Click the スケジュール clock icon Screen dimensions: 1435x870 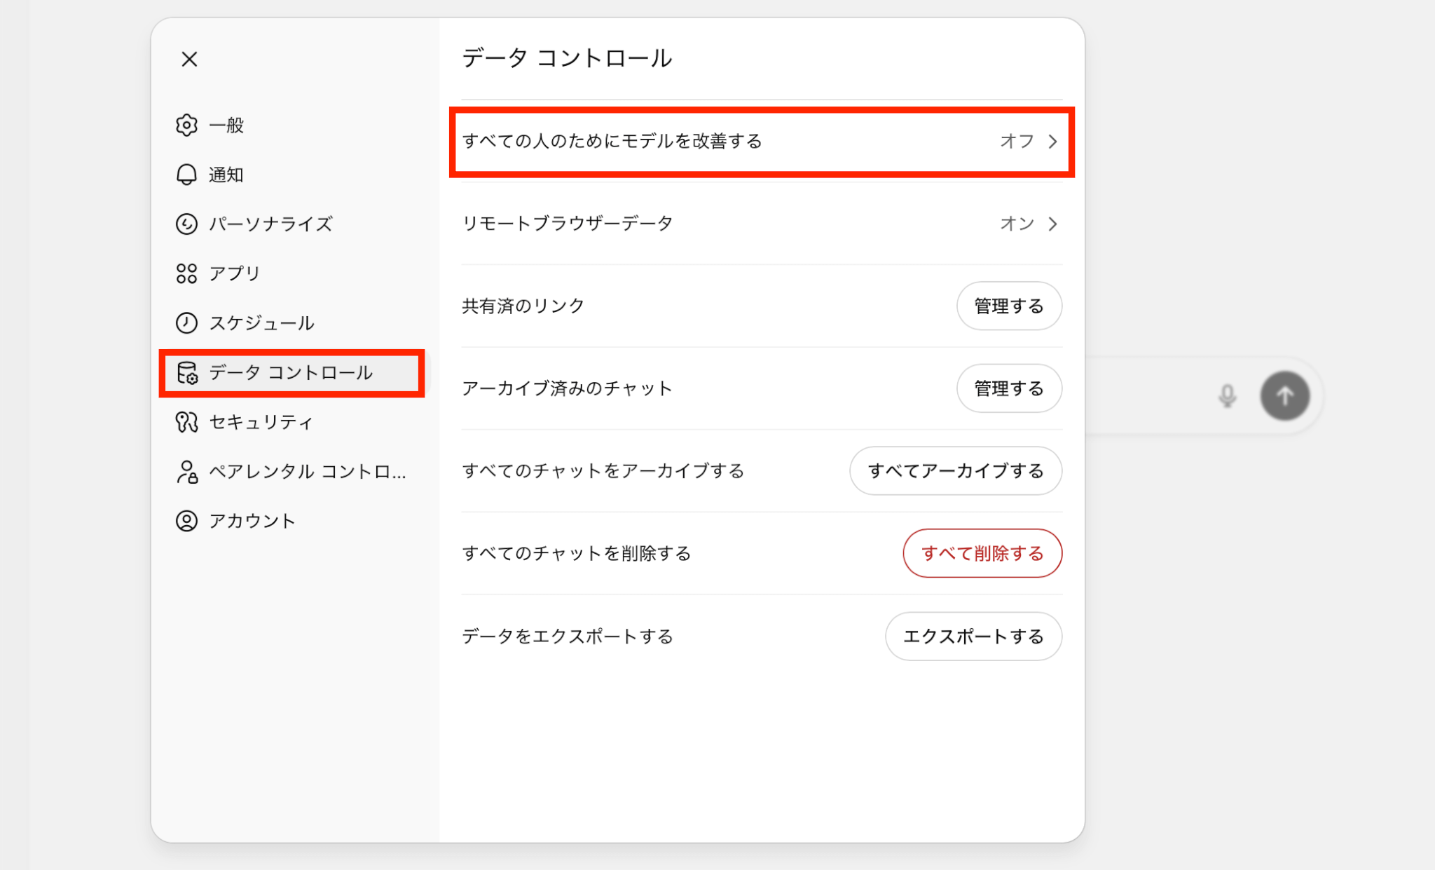pos(186,322)
